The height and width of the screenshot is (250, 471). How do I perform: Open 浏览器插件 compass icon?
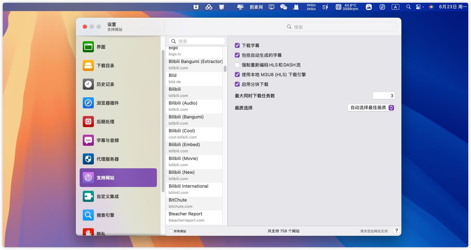click(x=88, y=103)
